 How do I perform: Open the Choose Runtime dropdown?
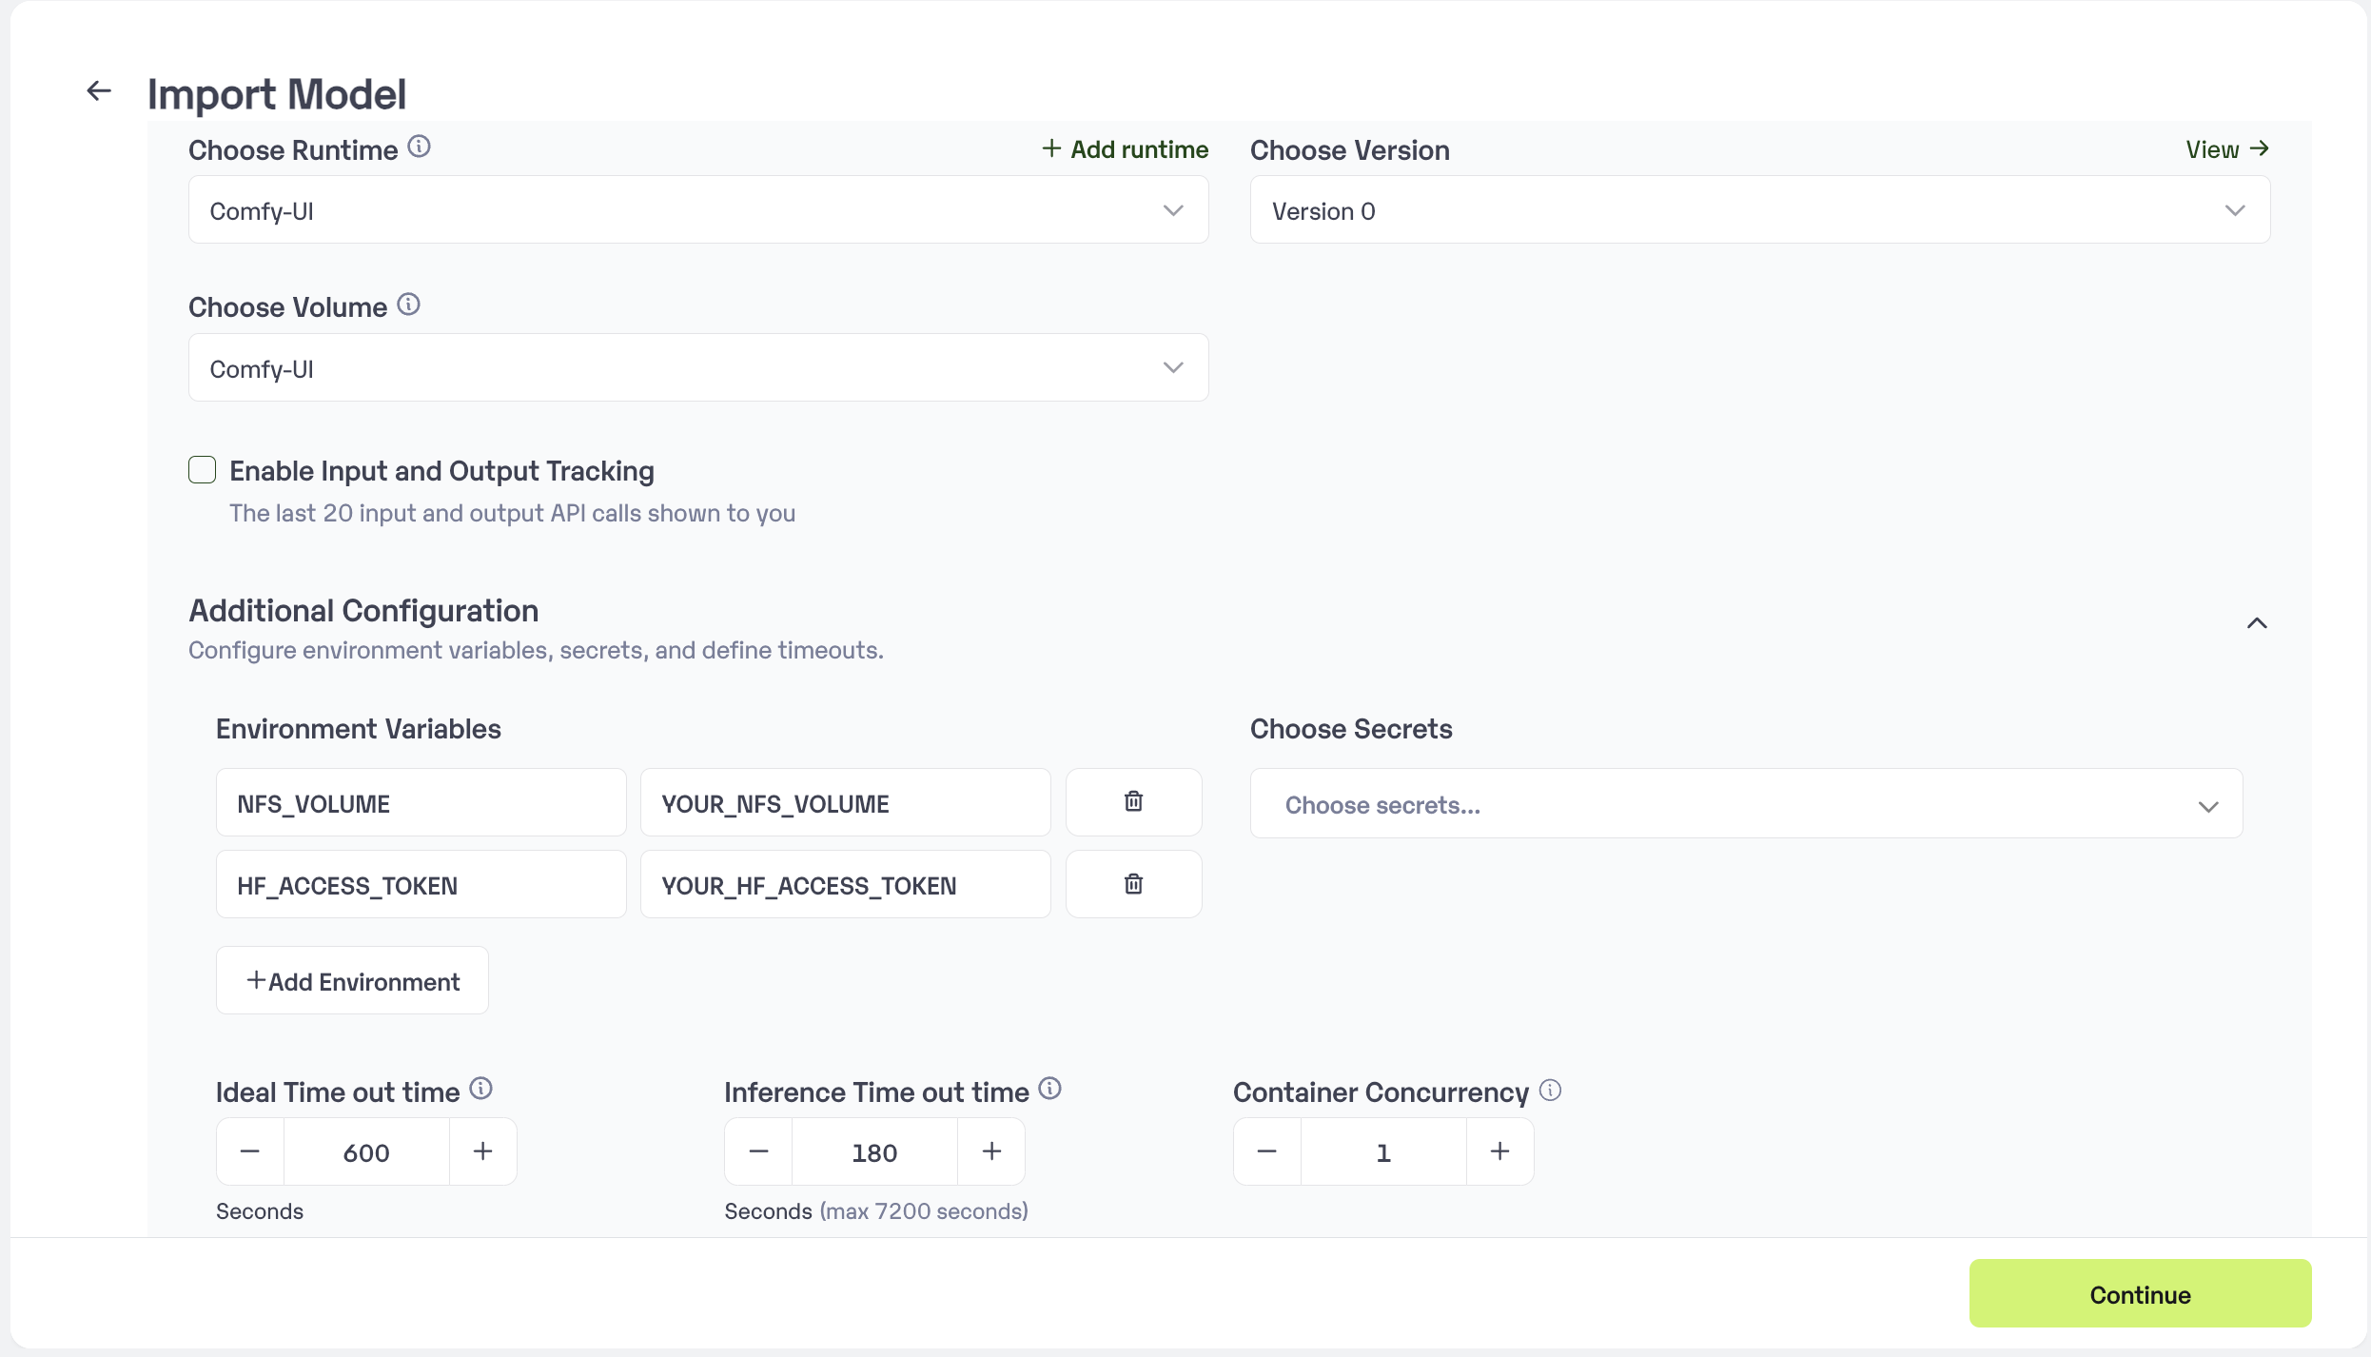[697, 210]
